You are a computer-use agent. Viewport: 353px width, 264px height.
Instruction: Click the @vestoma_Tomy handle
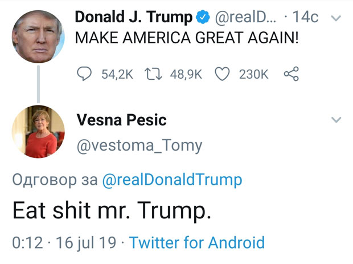[139, 145]
